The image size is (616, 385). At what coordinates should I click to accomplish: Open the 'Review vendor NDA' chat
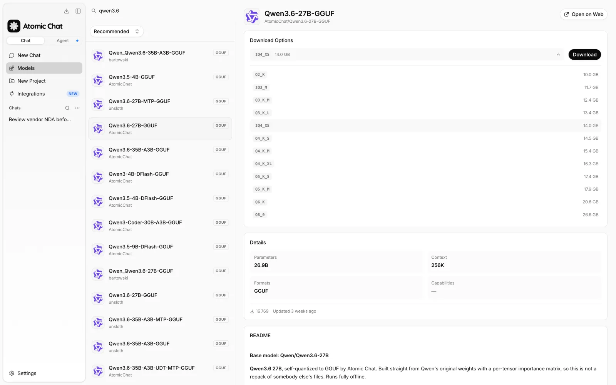tap(44, 120)
